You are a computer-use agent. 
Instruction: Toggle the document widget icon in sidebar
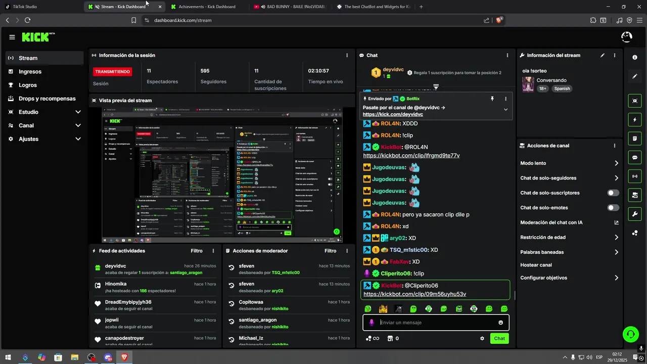coord(635,139)
